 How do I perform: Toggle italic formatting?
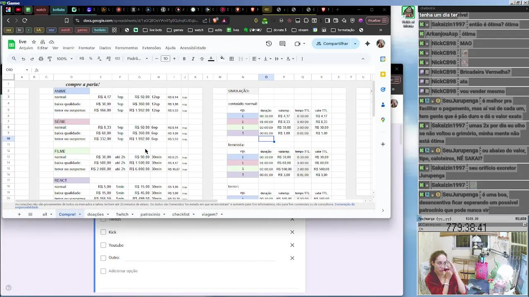click(193, 59)
